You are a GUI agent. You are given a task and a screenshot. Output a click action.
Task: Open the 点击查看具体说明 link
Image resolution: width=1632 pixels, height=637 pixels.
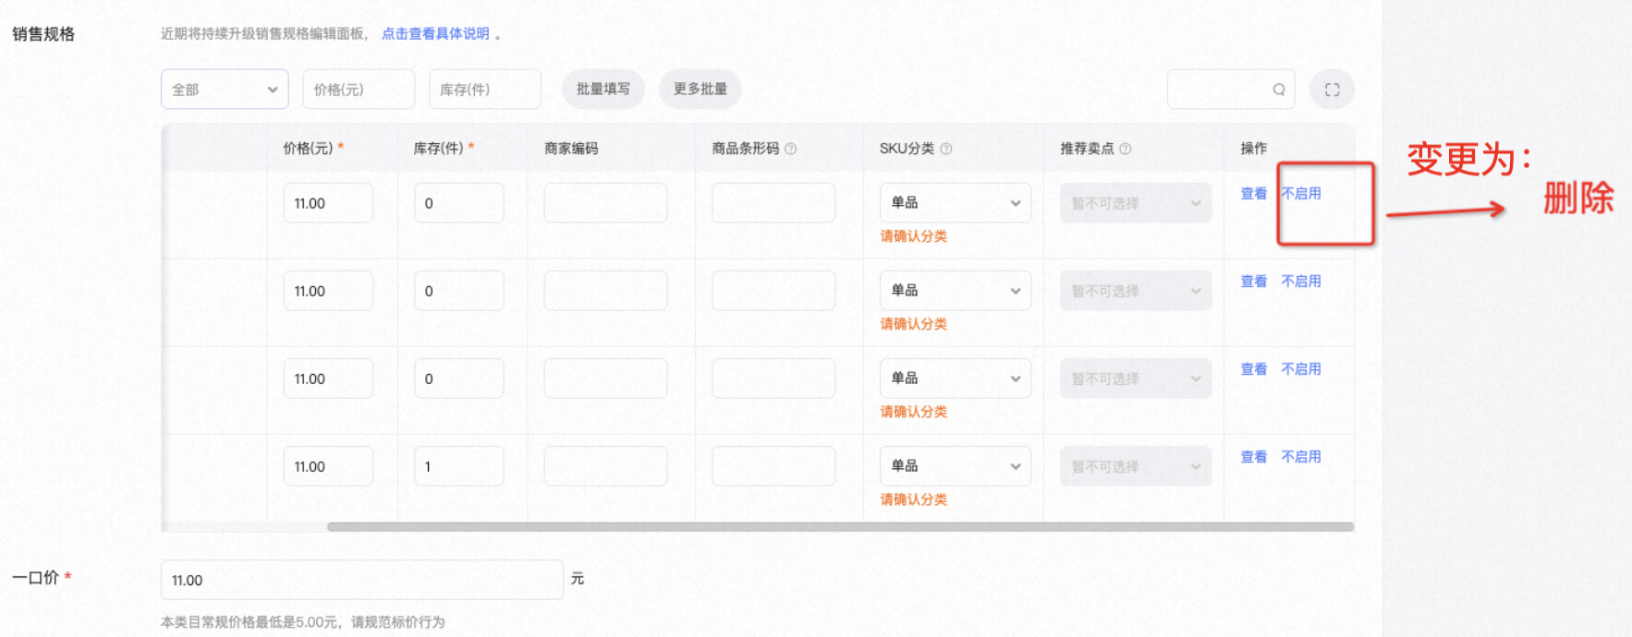click(x=435, y=33)
